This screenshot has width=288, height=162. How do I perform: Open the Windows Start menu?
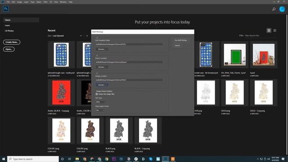click(4, 159)
